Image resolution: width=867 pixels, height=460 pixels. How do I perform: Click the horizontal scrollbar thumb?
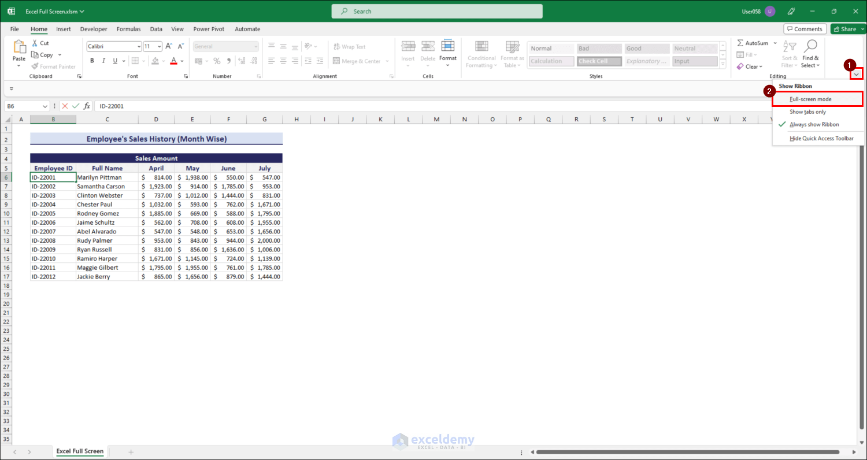point(688,452)
